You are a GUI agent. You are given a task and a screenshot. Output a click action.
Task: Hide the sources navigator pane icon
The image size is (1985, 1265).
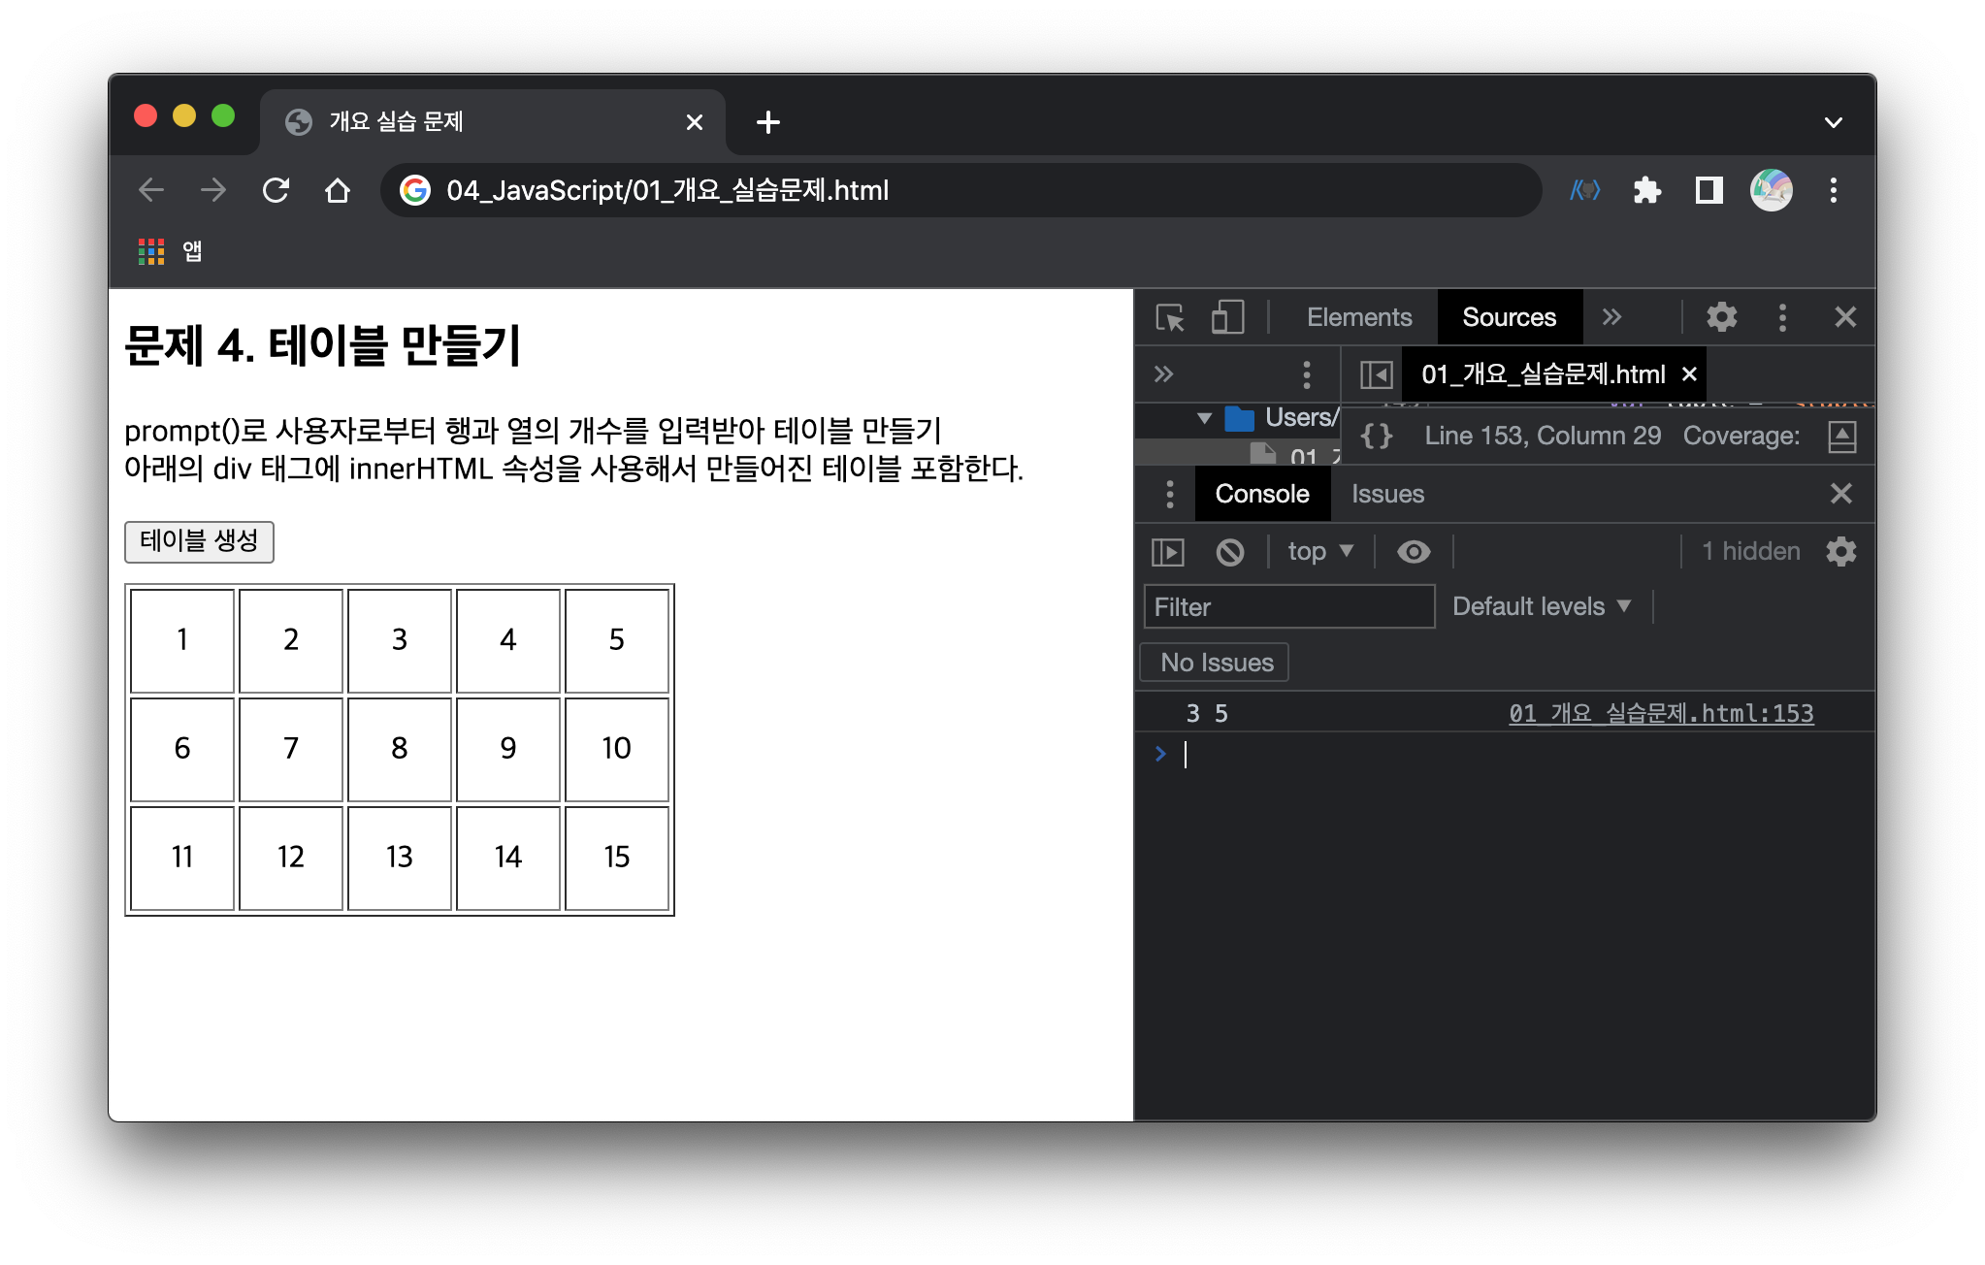(1376, 374)
